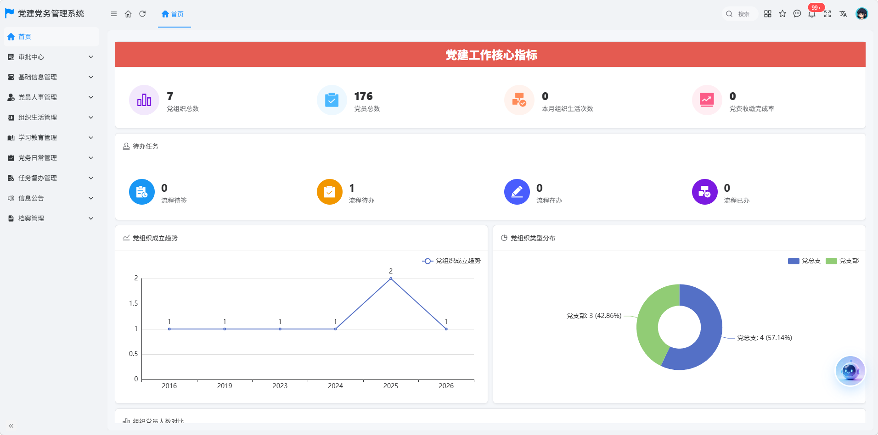This screenshot has width=878, height=435.
Task: Open the language translation icon
Action: 843,14
